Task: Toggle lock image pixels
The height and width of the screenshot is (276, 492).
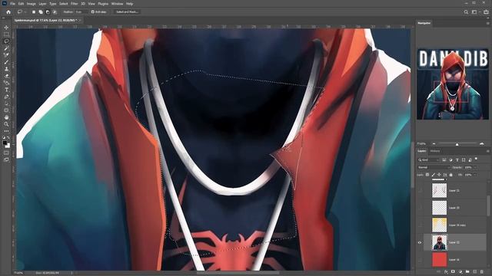Action: click(434, 175)
